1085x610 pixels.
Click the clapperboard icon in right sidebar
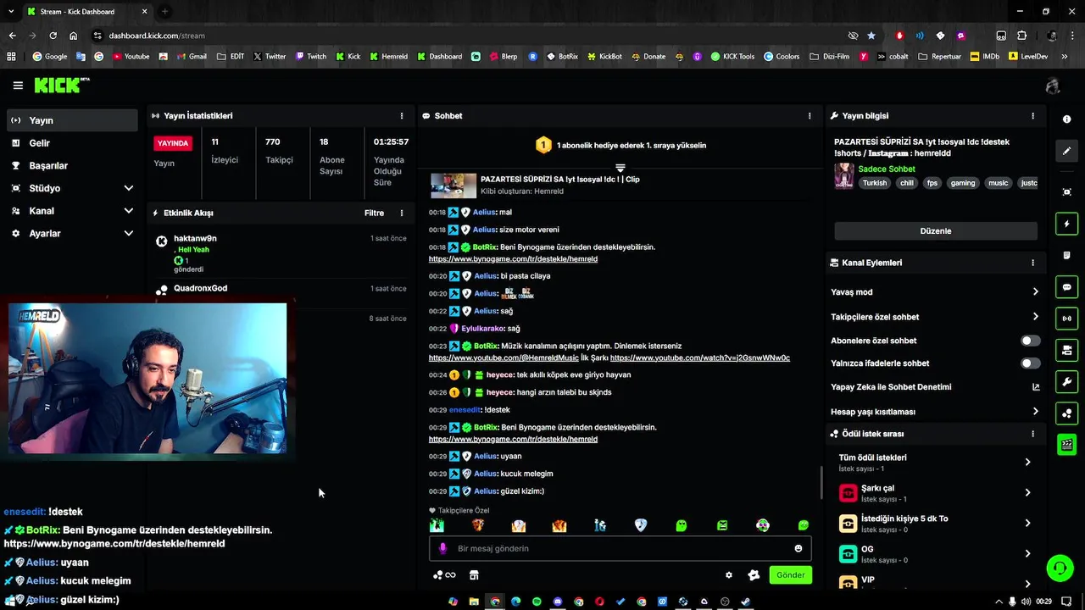[x=1066, y=444]
